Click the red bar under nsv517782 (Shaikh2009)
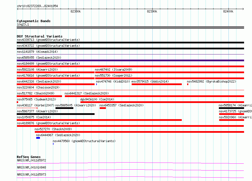 [x=39, y=96]
